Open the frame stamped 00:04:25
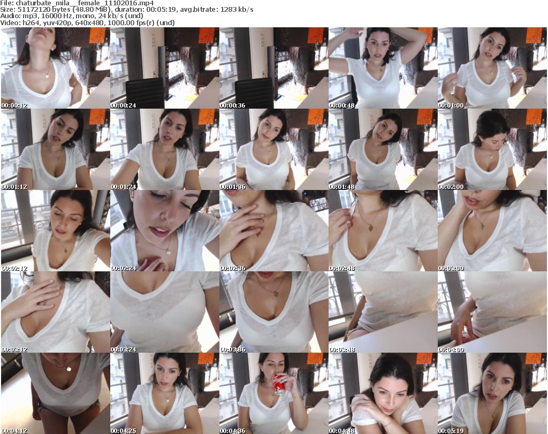This screenshot has width=548, height=434. pyautogui.click(x=165, y=393)
